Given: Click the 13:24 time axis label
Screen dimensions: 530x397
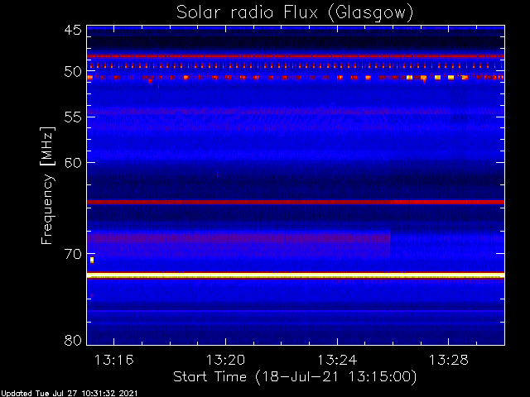Looking at the screenshot, I should [x=337, y=360].
